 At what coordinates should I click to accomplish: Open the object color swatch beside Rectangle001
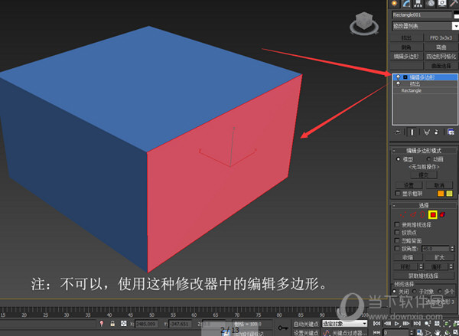click(456, 15)
